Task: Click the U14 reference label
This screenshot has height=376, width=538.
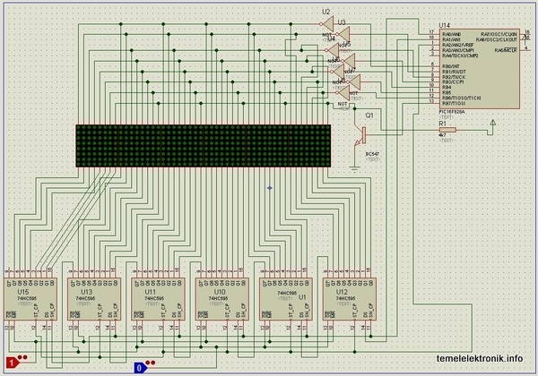Action: coord(445,25)
